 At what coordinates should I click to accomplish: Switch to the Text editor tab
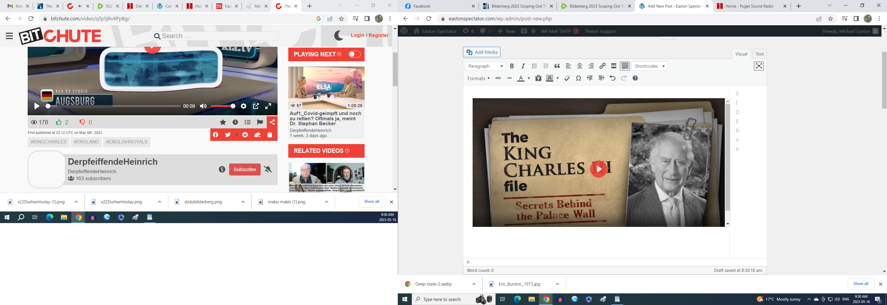(x=759, y=54)
